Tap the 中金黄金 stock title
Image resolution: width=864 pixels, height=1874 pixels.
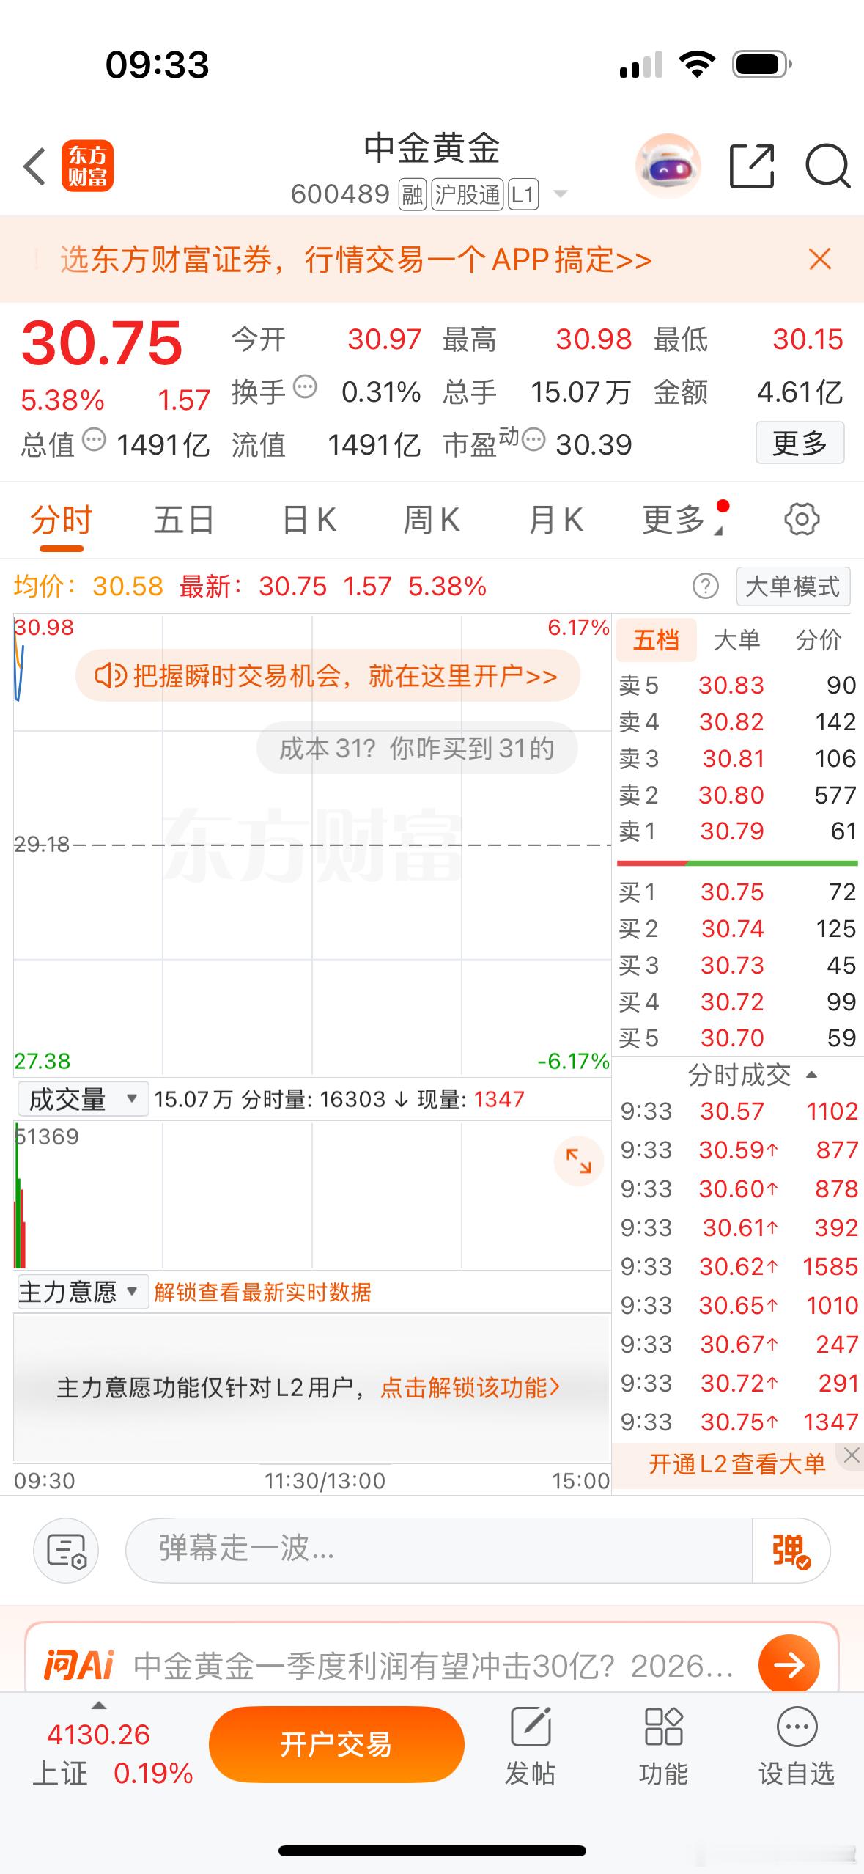432,148
